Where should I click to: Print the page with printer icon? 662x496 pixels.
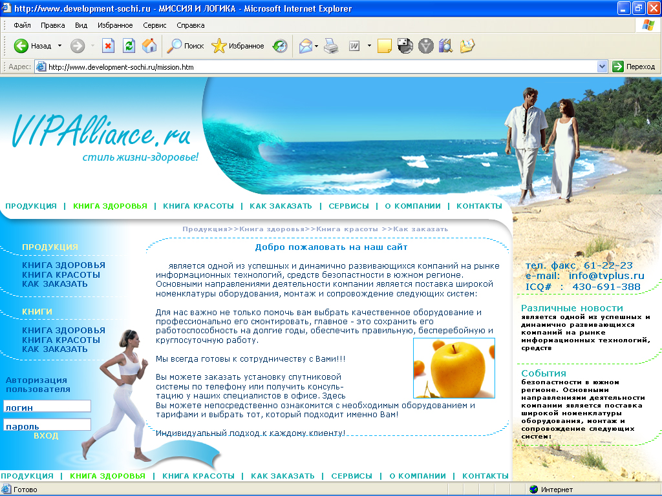point(331,46)
